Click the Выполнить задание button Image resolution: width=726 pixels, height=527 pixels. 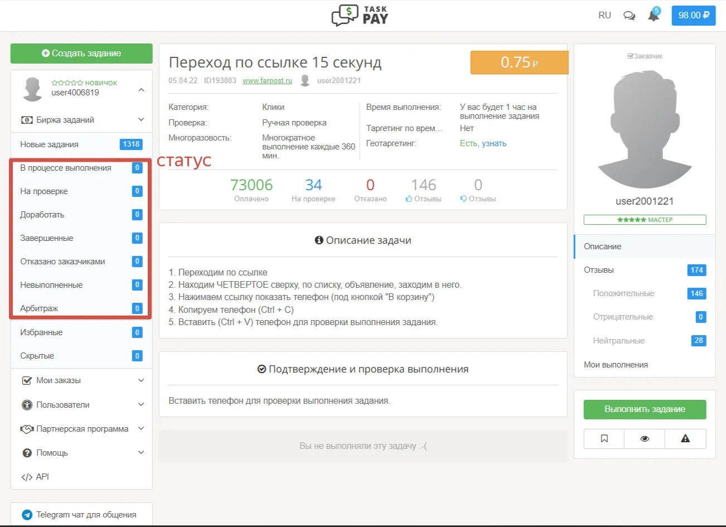(x=645, y=409)
